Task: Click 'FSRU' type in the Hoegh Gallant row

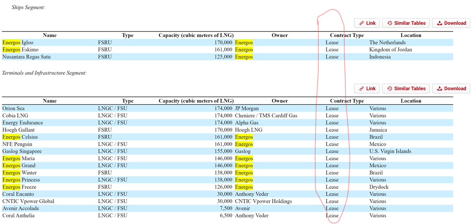Action: coord(105,130)
